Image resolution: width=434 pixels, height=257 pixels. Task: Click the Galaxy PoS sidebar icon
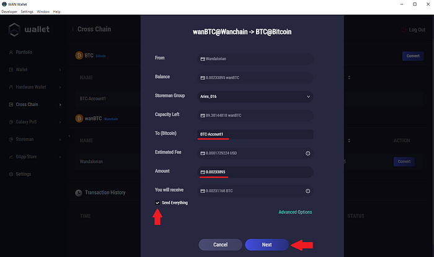(11, 122)
